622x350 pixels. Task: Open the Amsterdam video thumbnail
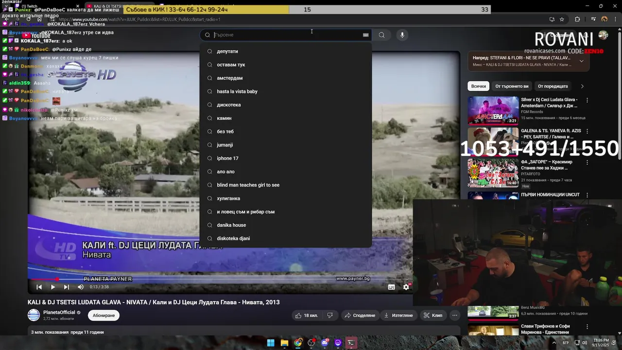493,110
